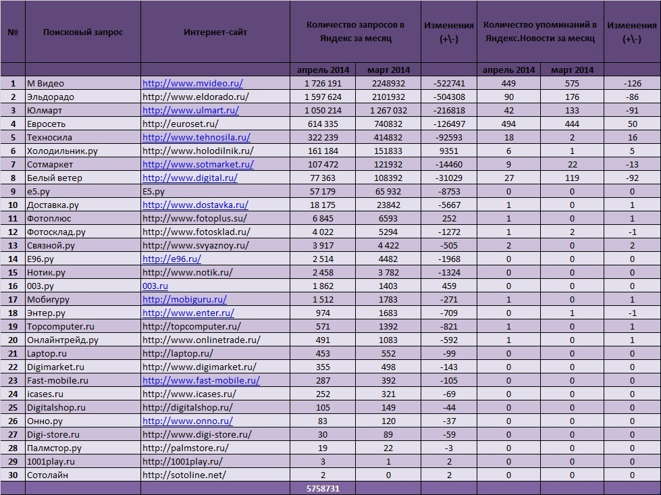Follow the http://www.tehnosila.ru/ link
661x495 pixels.
pos(196,138)
